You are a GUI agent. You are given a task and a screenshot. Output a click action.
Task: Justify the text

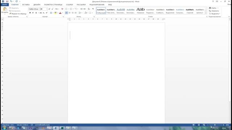tap(76, 13)
